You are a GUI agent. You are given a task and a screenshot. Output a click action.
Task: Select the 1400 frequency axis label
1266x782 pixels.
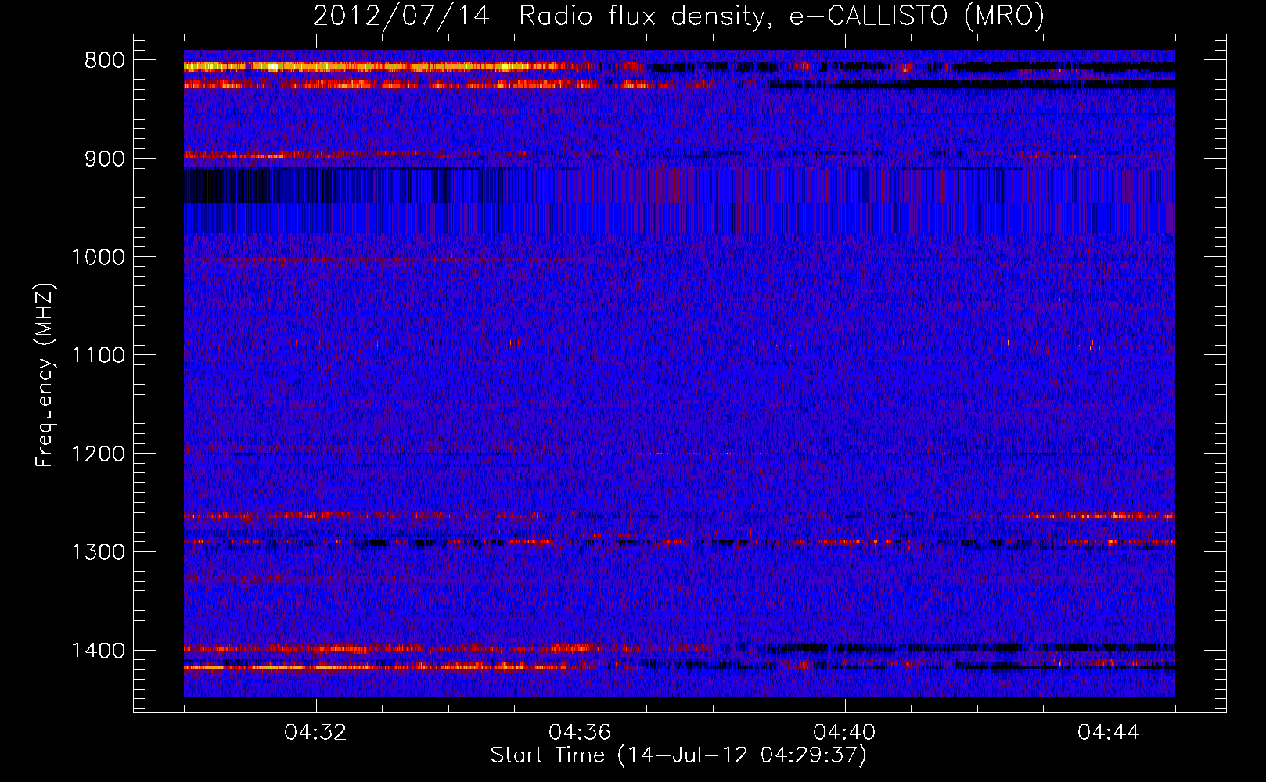(x=98, y=651)
